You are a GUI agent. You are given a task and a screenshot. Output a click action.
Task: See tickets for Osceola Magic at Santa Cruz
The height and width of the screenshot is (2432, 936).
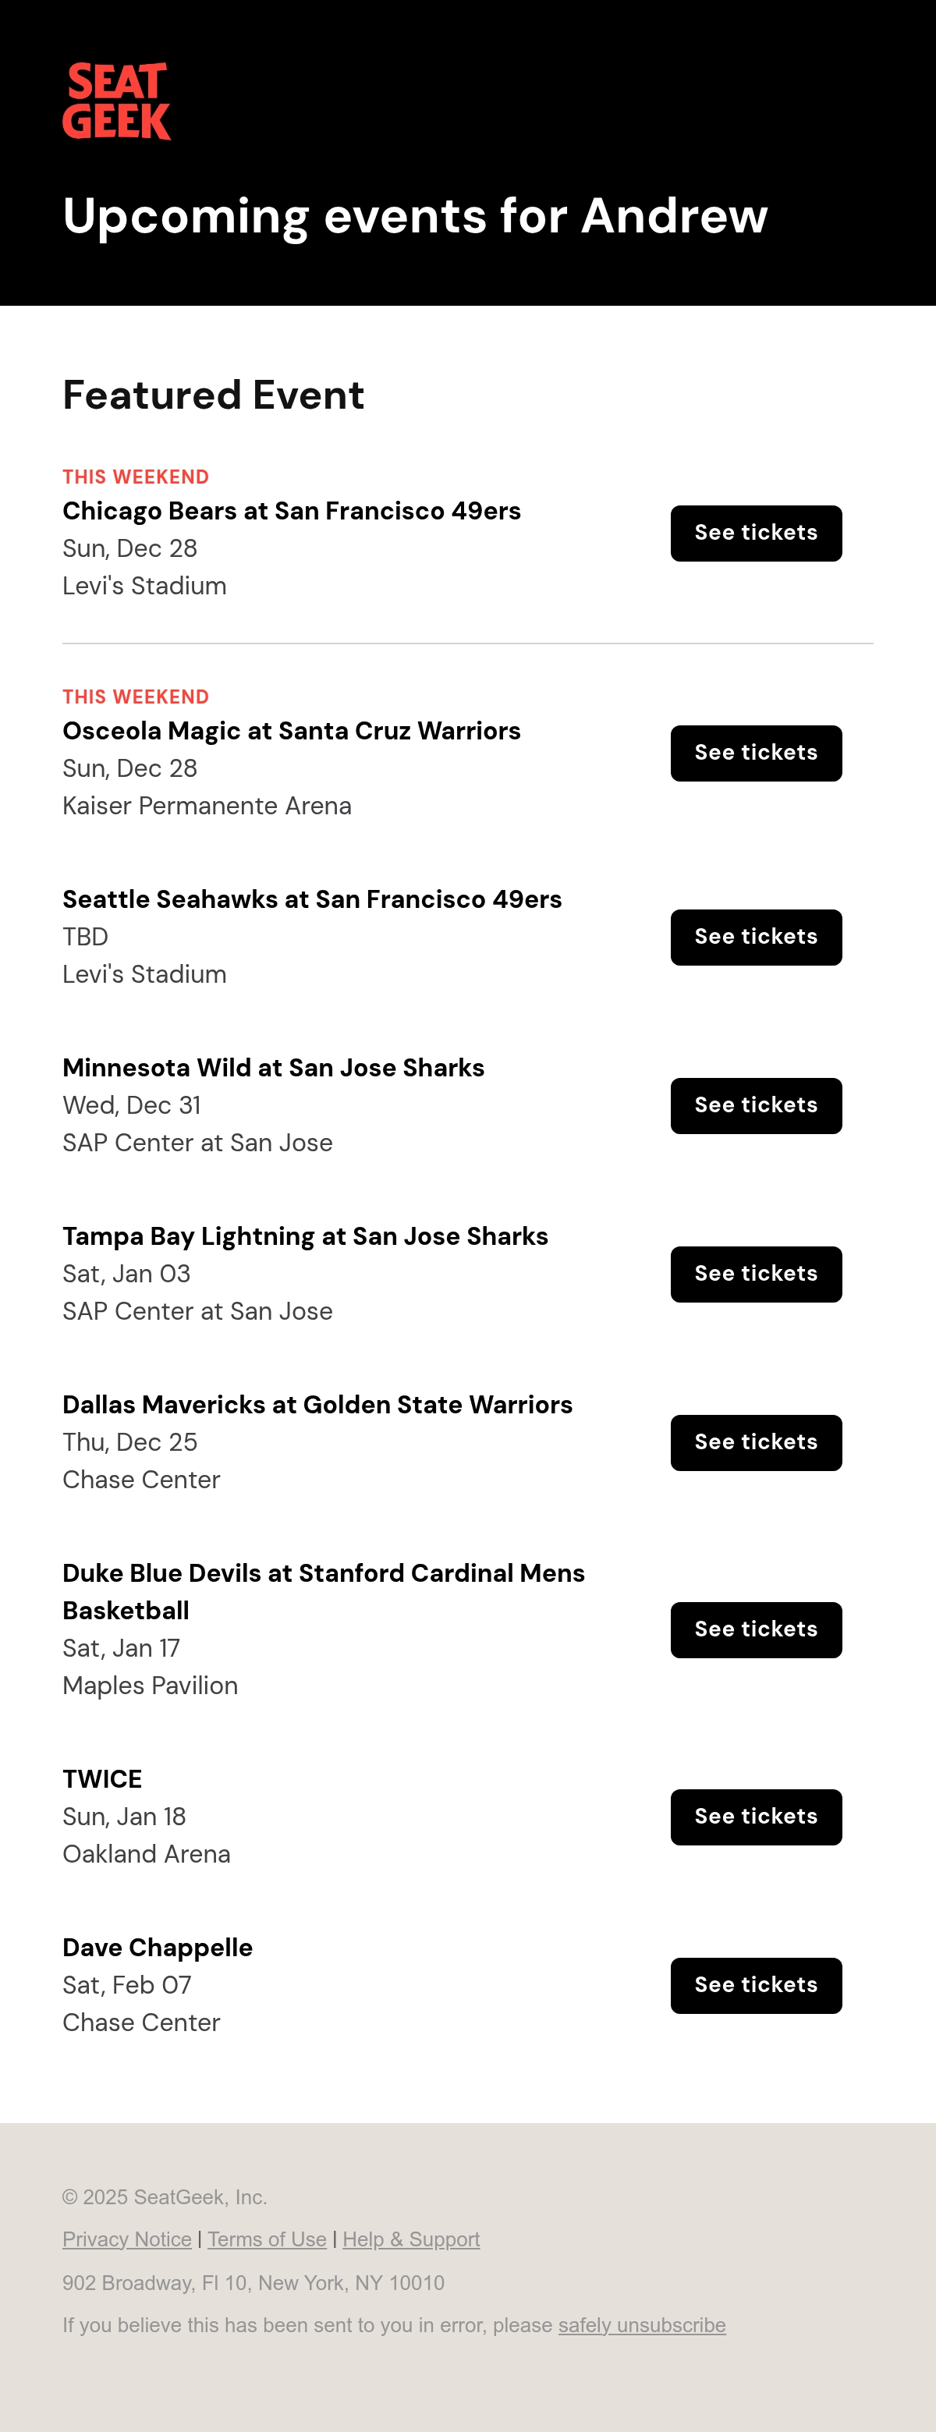point(756,753)
